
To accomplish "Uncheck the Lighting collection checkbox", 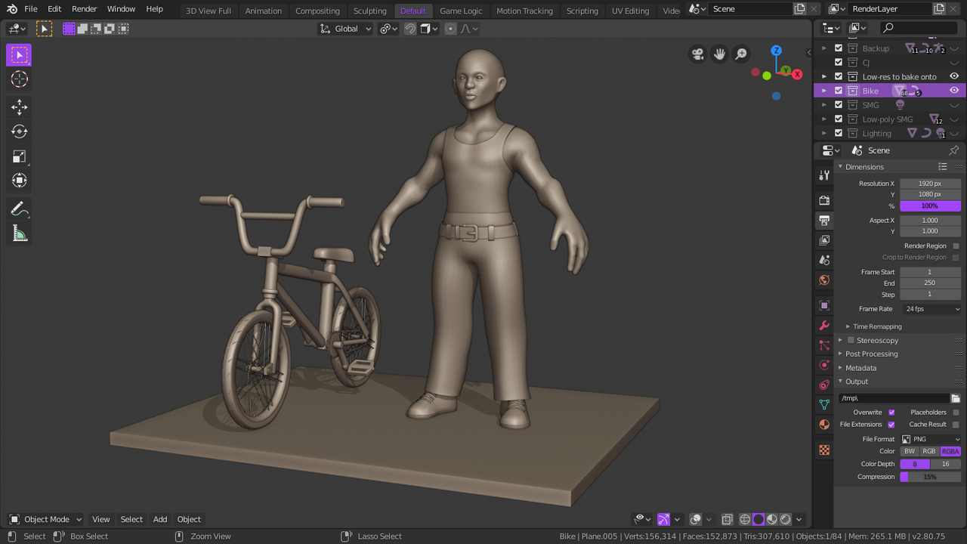I will tap(839, 134).
